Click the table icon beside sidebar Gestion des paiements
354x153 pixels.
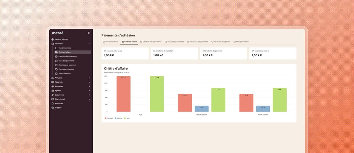coord(56,57)
